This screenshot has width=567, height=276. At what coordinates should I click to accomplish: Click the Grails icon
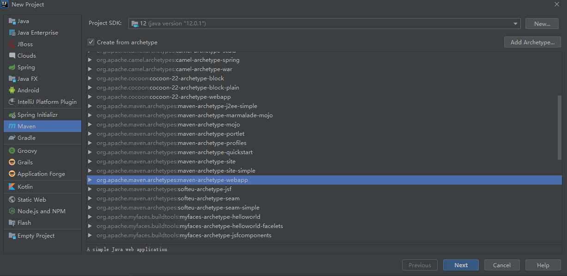[x=12, y=162]
